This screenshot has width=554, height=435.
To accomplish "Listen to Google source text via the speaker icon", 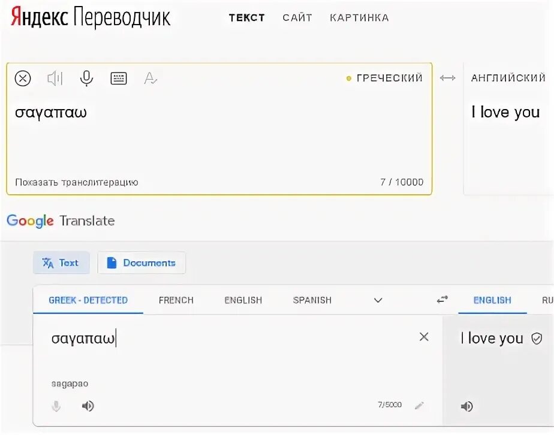I will point(88,406).
